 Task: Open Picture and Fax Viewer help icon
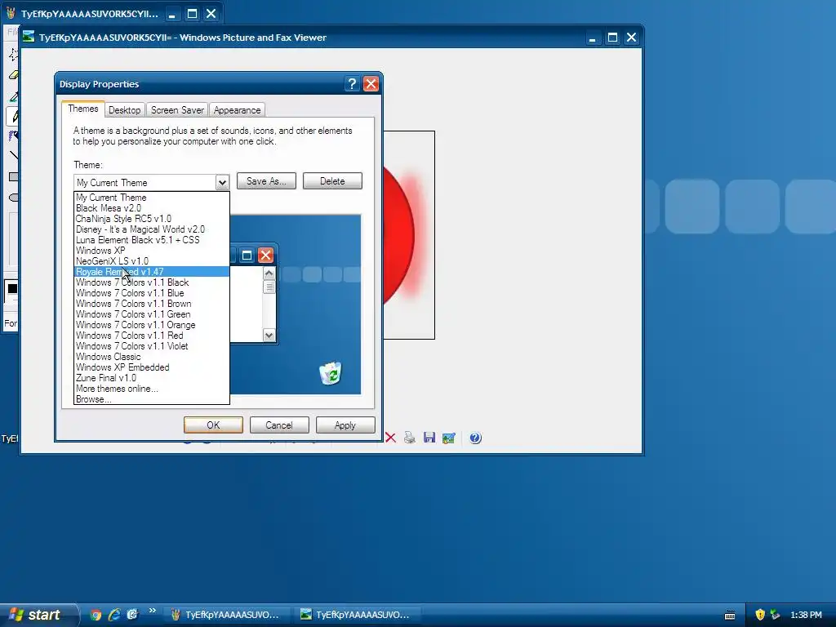(x=476, y=438)
